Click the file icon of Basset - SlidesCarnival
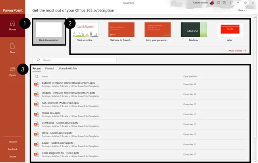The height and width of the screenshot is (163, 258). [x=37, y=144]
